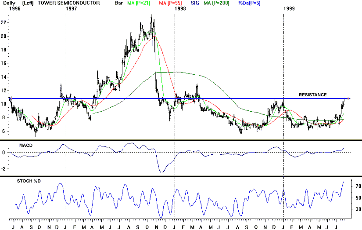Click the 50 level on stochastic axis

pyautogui.click(x=358, y=198)
